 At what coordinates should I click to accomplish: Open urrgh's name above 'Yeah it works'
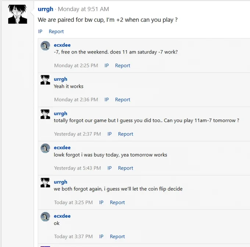tap(61, 79)
